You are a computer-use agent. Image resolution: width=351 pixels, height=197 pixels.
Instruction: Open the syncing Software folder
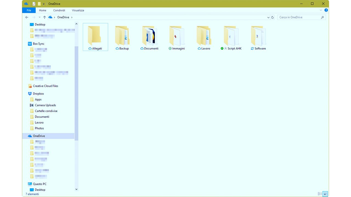(x=258, y=37)
